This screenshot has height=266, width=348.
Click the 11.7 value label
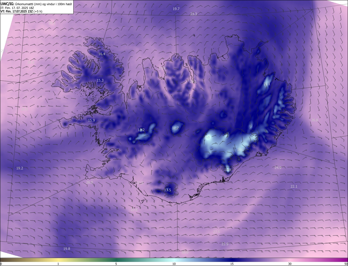175,128
